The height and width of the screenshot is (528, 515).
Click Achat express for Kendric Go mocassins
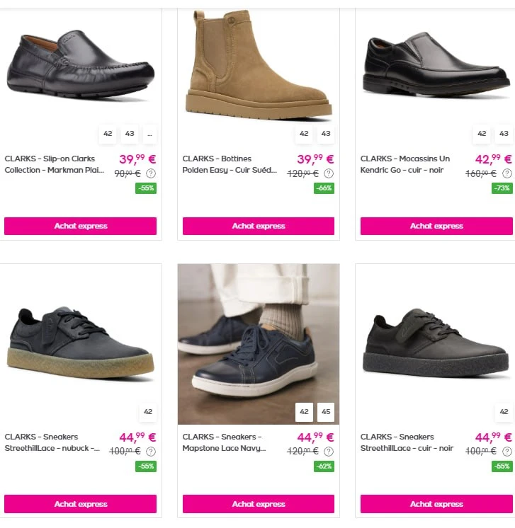click(x=436, y=226)
